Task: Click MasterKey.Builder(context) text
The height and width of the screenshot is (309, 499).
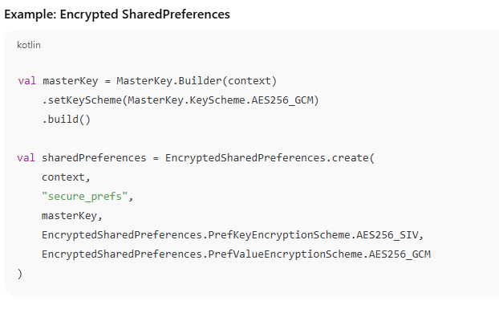Action: click(197, 81)
